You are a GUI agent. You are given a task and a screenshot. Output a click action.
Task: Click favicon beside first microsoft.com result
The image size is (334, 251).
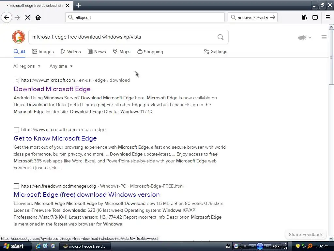(x=16, y=80)
